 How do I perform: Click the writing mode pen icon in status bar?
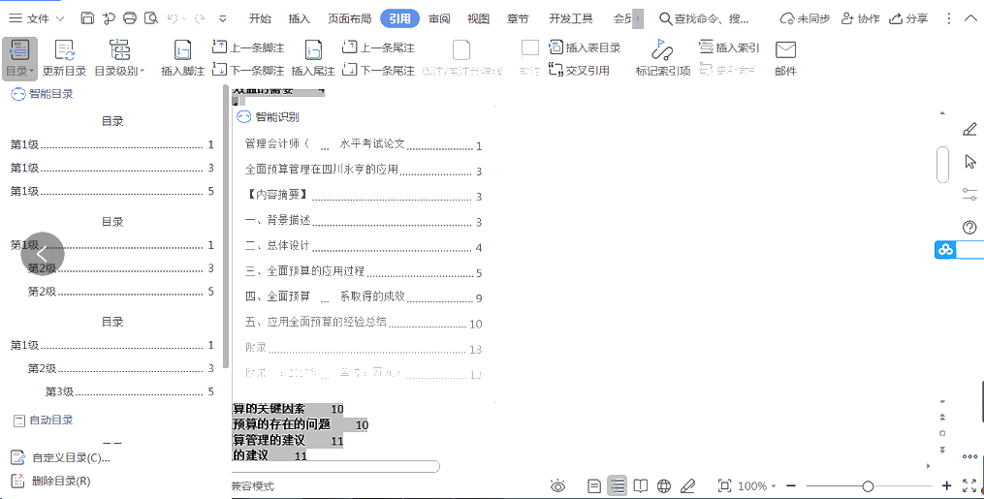tap(687, 485)
